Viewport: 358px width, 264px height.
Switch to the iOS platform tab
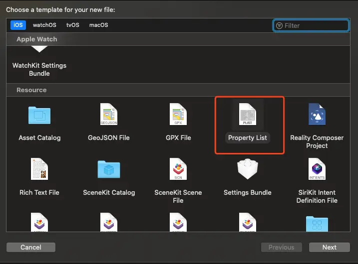pyautogui.click(x=18, y=25)
